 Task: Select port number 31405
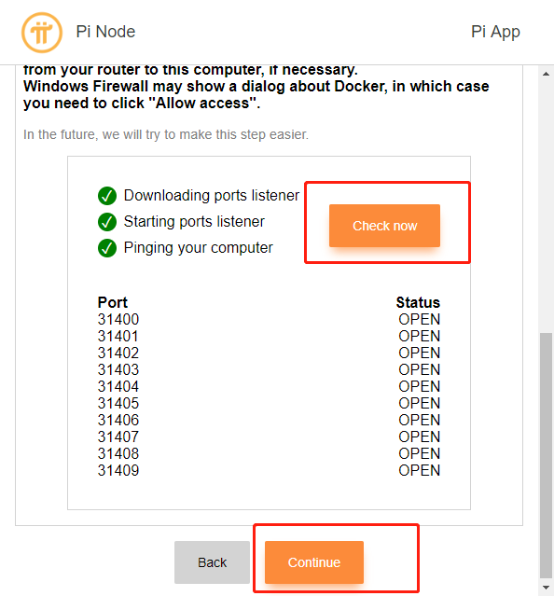click(x=118, y=403)
